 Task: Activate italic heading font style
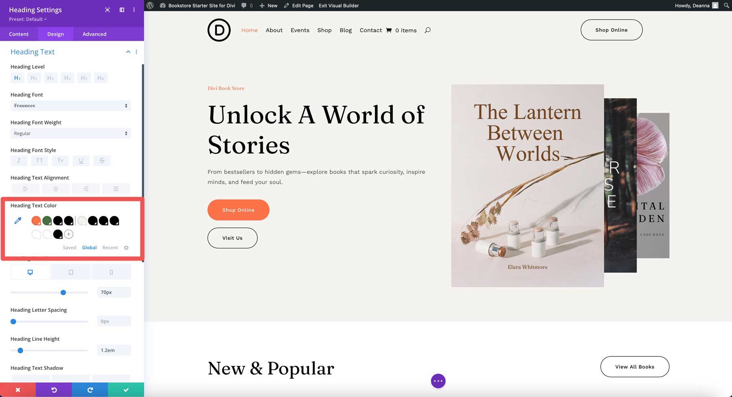(x=19, y=160)
